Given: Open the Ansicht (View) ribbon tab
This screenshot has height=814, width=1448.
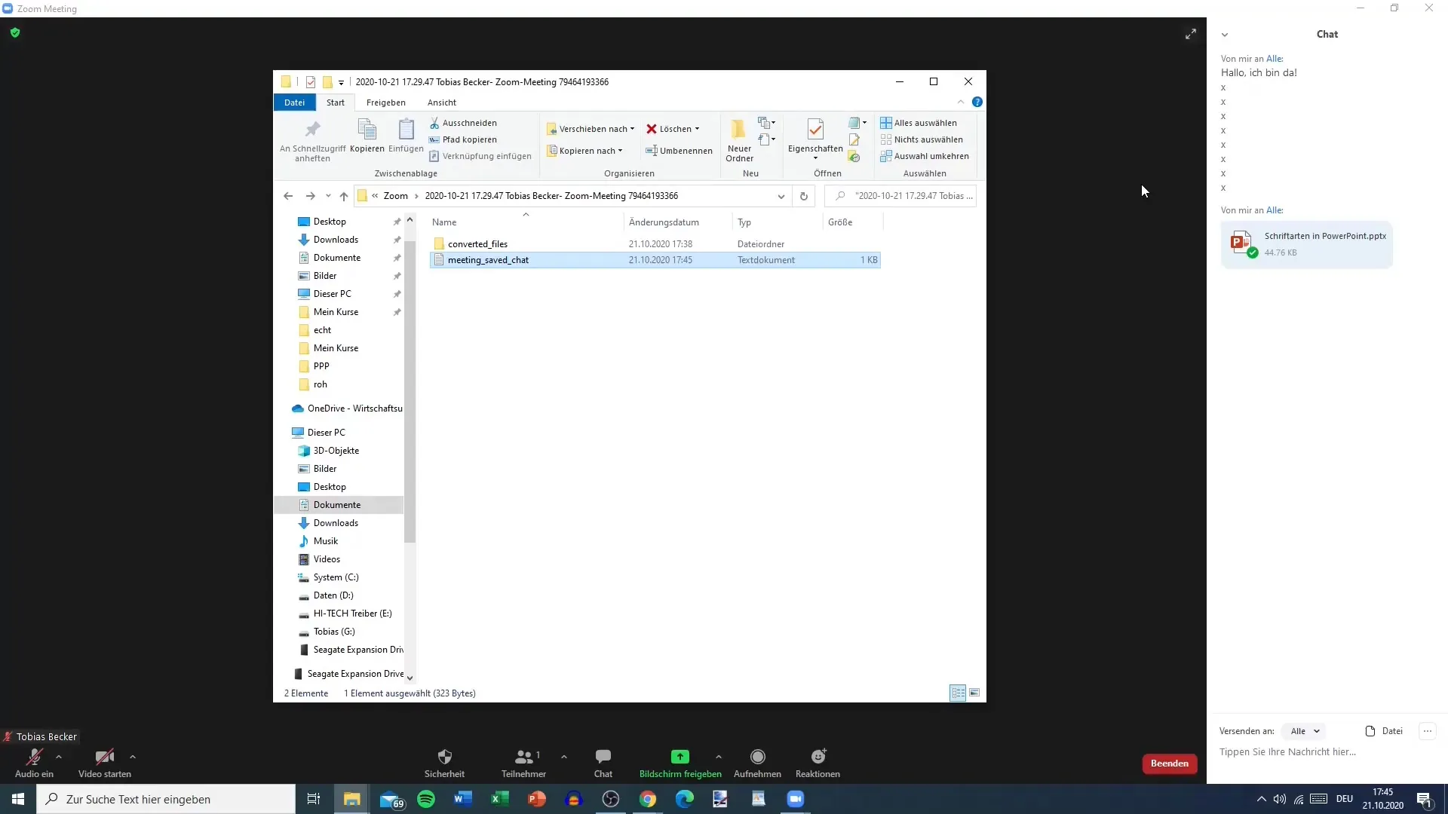Looking at the screenshot, I should pos(441,103).
